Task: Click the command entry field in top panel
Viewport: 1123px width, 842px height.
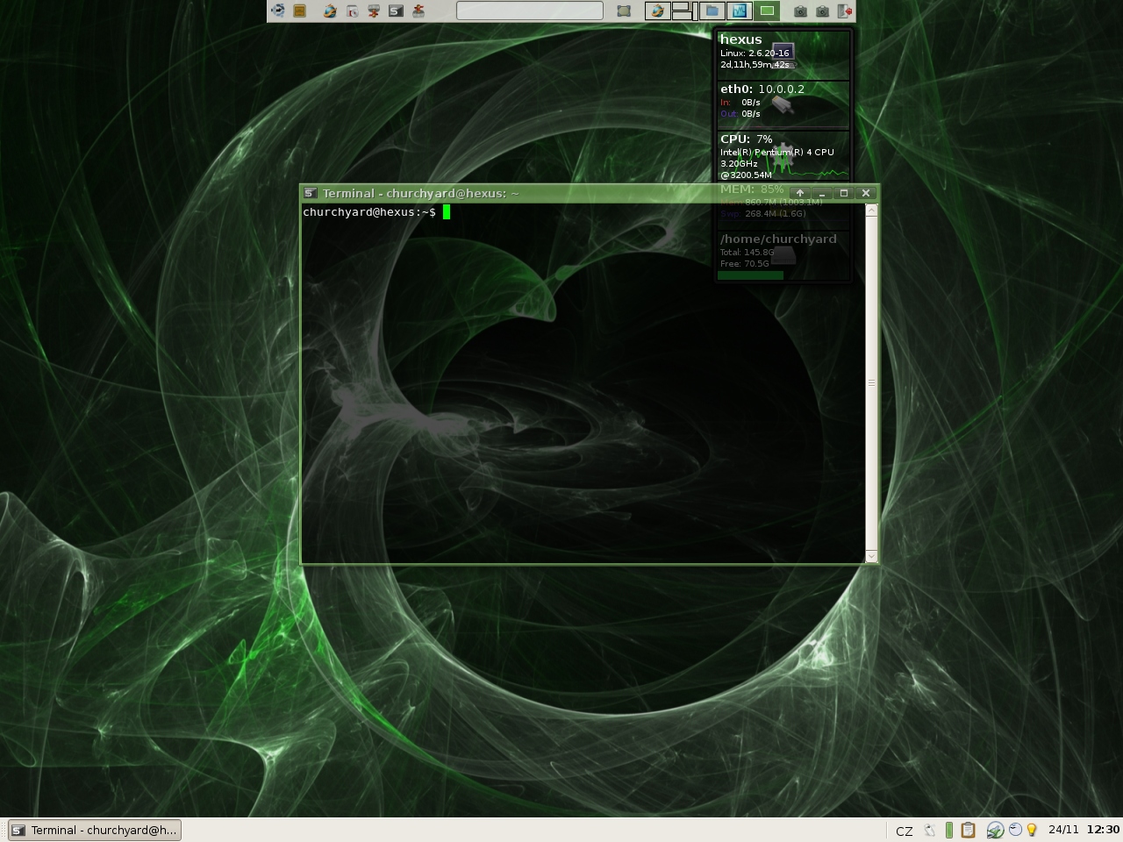Action: coord(530,11)
